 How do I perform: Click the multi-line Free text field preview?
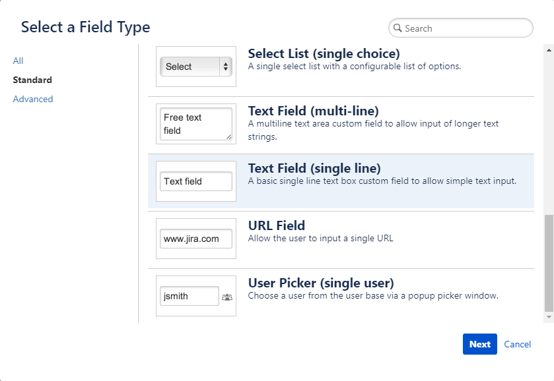pyautogui.click(x=195, y=123)
